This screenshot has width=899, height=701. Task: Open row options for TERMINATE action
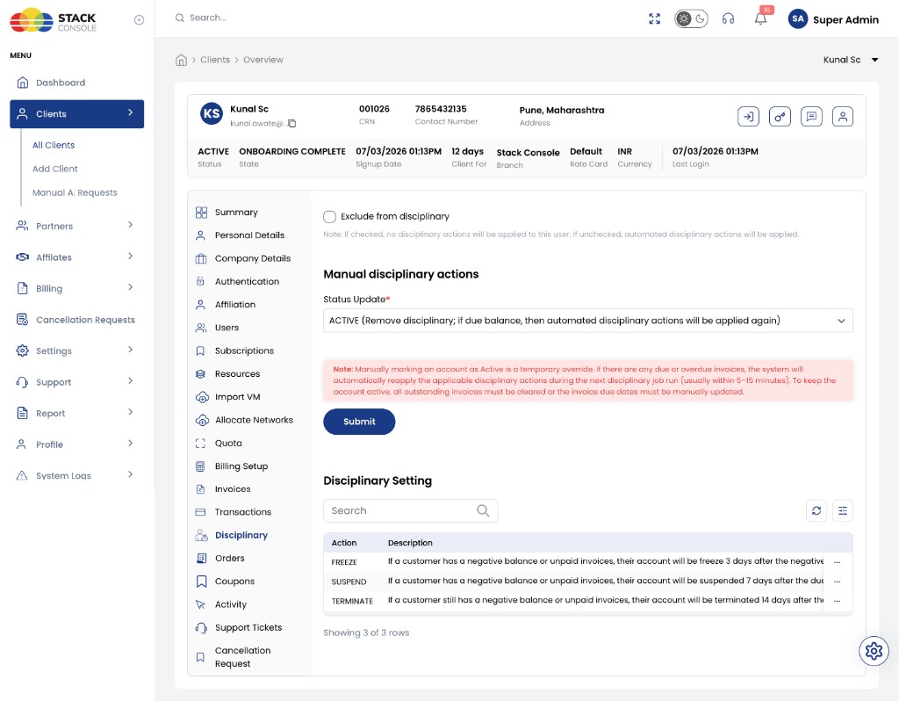[x=837, y=601]
